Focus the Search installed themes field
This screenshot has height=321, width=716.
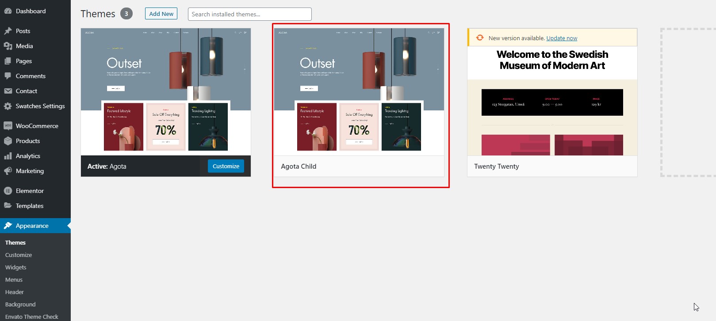pos(249,14)
